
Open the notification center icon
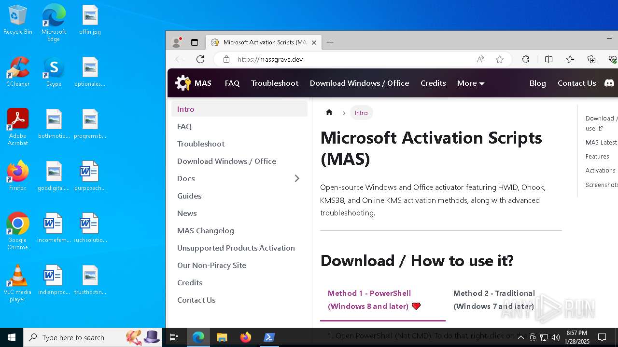(602, 337)
